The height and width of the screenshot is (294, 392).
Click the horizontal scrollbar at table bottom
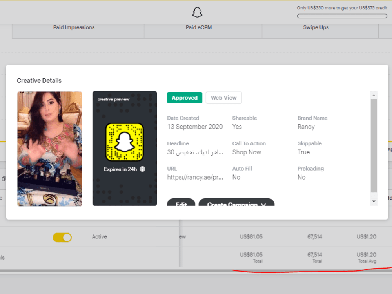[196, 271]
